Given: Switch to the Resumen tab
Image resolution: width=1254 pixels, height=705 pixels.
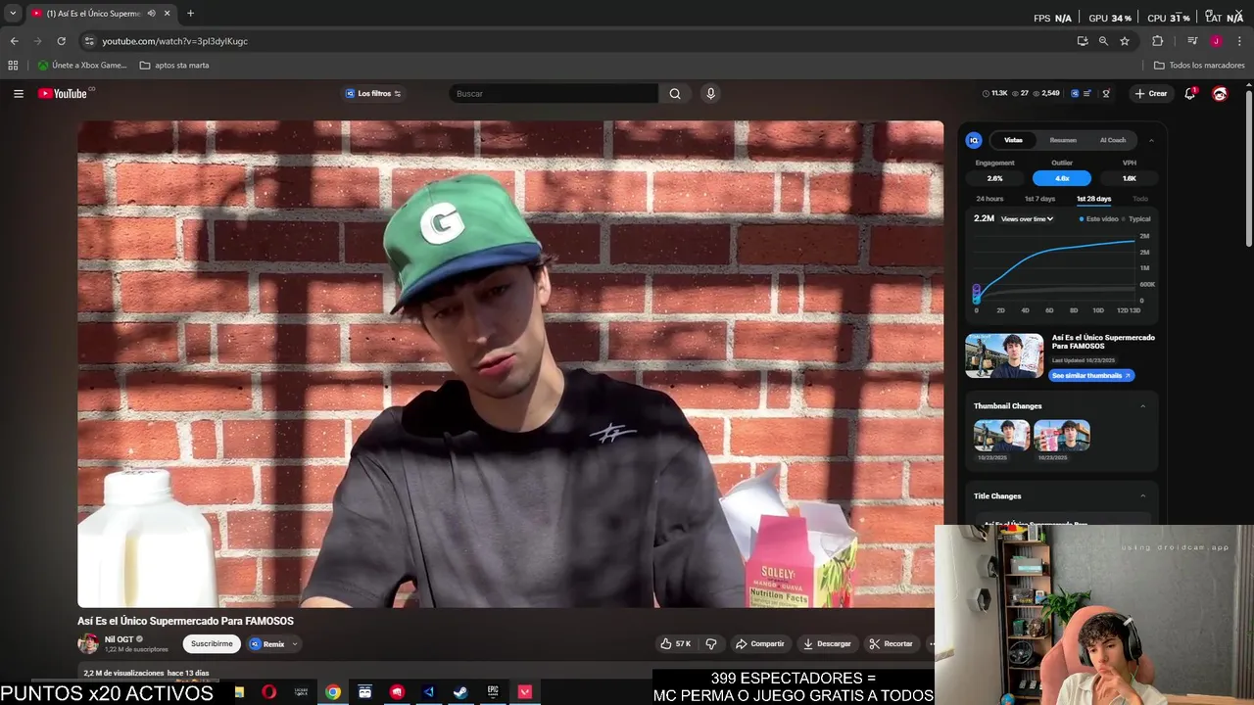Looking at the screenshot, I should [x=1063, y=140].
